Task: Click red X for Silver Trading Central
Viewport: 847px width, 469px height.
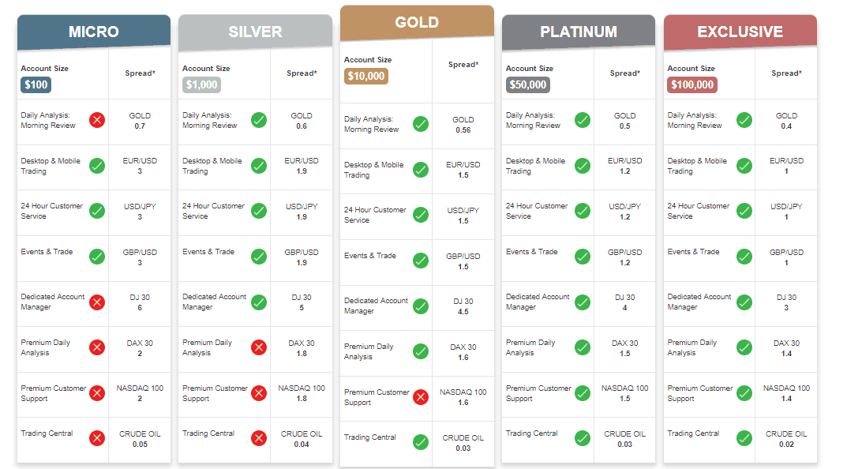Action: 259,437
